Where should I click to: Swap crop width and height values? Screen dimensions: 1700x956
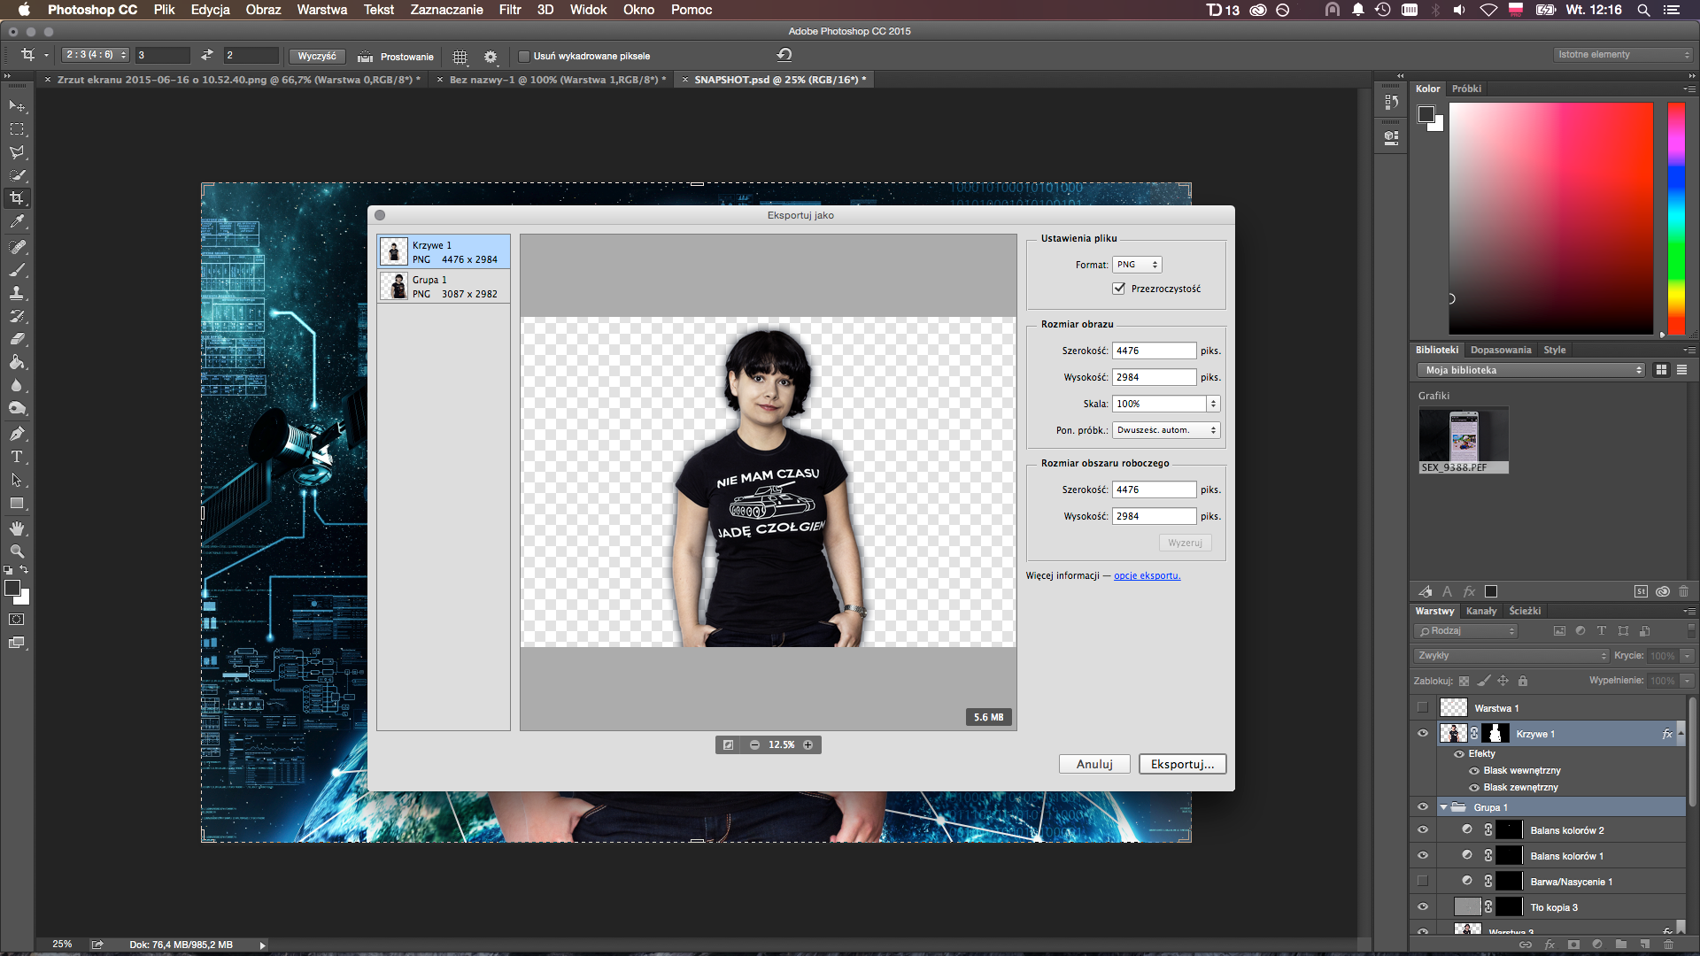pos(207,55)
